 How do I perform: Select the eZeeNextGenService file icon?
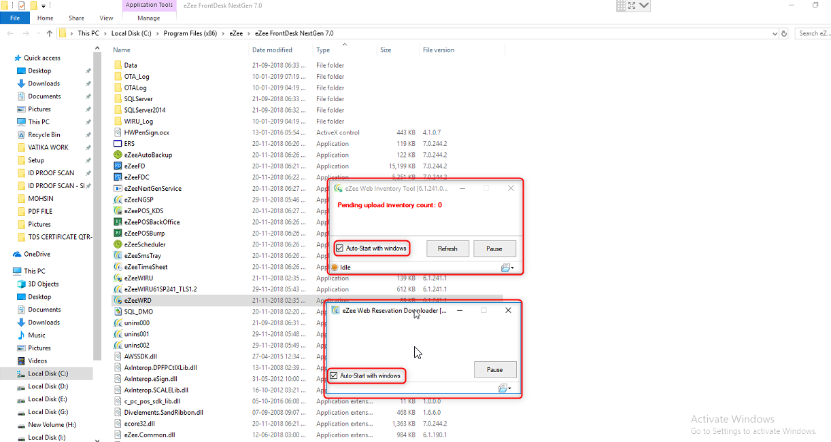(x=118, y=188)
